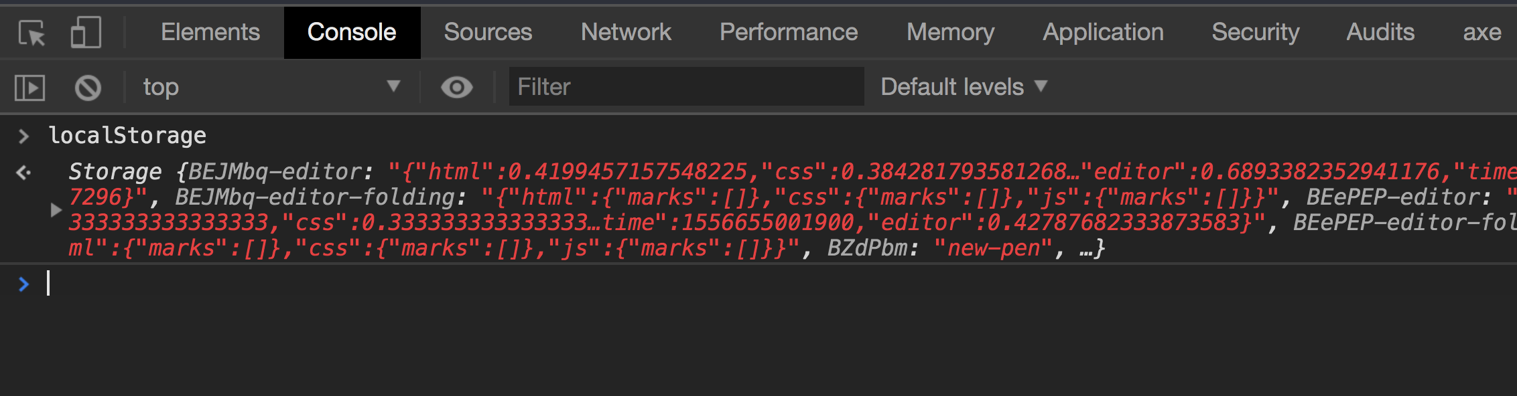Switch to the Memory tab

coord(950,32)
